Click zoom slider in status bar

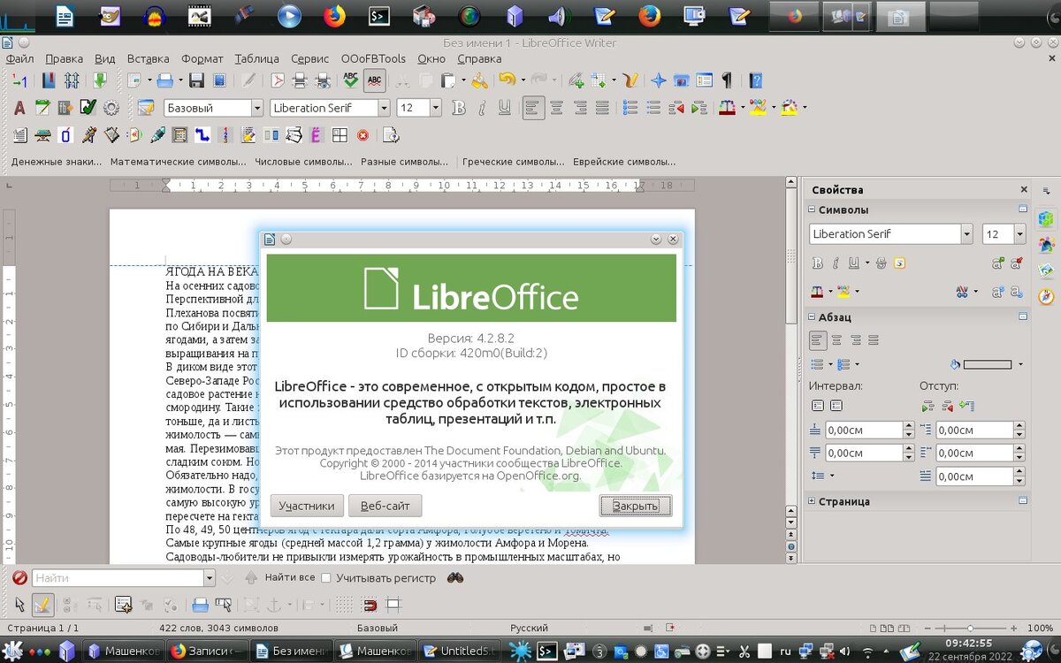point(970,628)
